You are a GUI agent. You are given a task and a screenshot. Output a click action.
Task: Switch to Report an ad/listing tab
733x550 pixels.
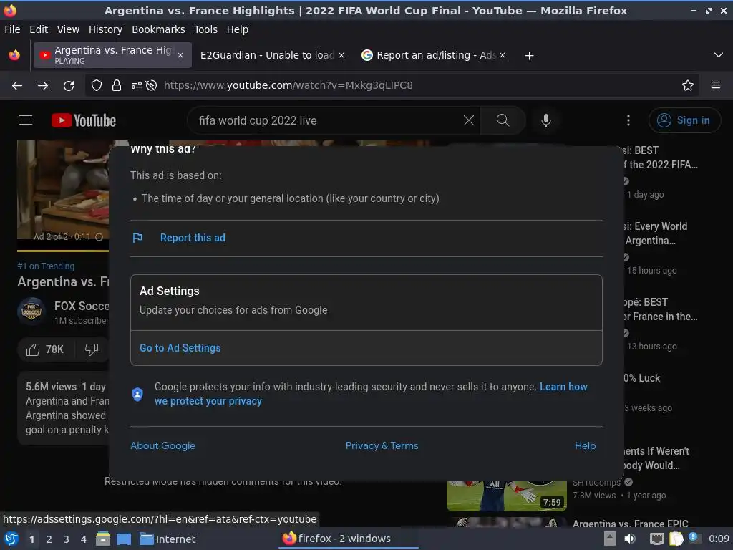[x=434, y=55]
